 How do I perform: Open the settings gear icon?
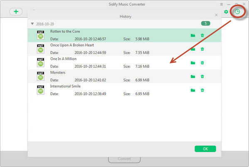[x=226, y=12]
